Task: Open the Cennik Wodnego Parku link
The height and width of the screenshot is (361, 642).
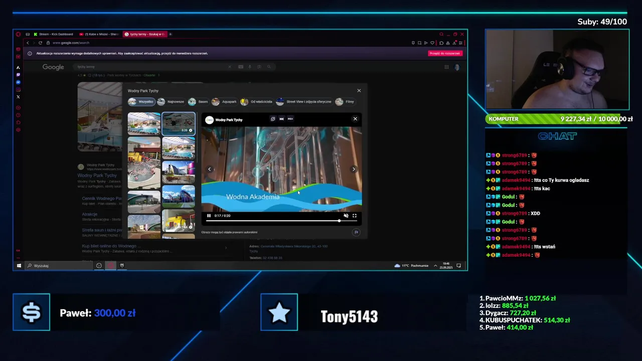Action: (102, 199)
